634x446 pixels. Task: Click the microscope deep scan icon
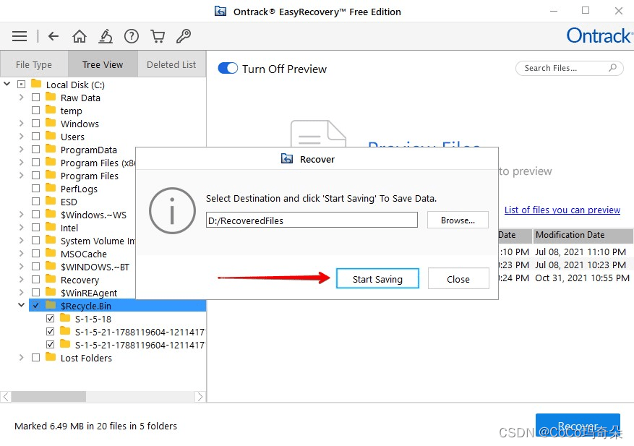(x=106, y=36)
